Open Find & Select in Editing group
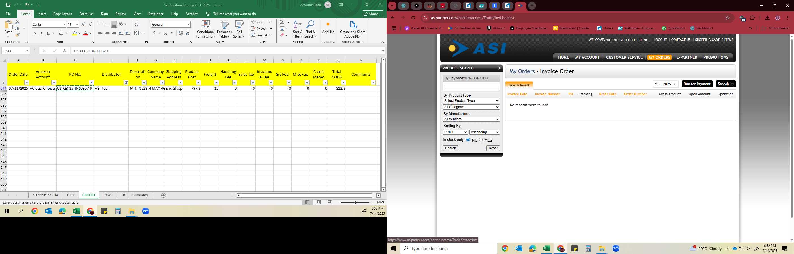Screen dimensions: 794x254 [310, 30]
